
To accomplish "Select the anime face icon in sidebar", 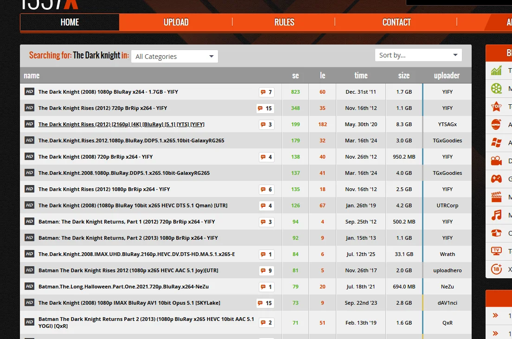I will tap(496, 124).
